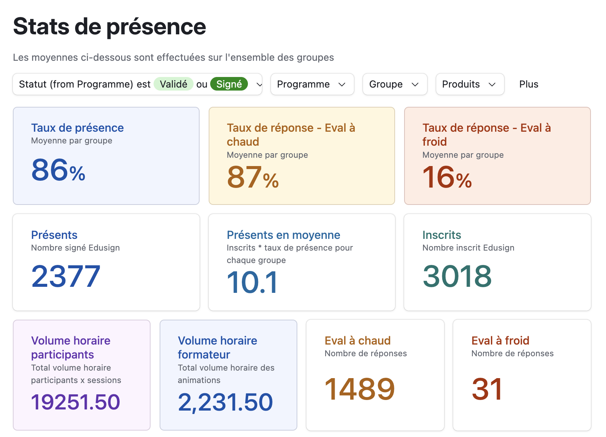This screenshot has height=437, width=606.
Task: Select the 86% presence value
Action: coord(58,170)
